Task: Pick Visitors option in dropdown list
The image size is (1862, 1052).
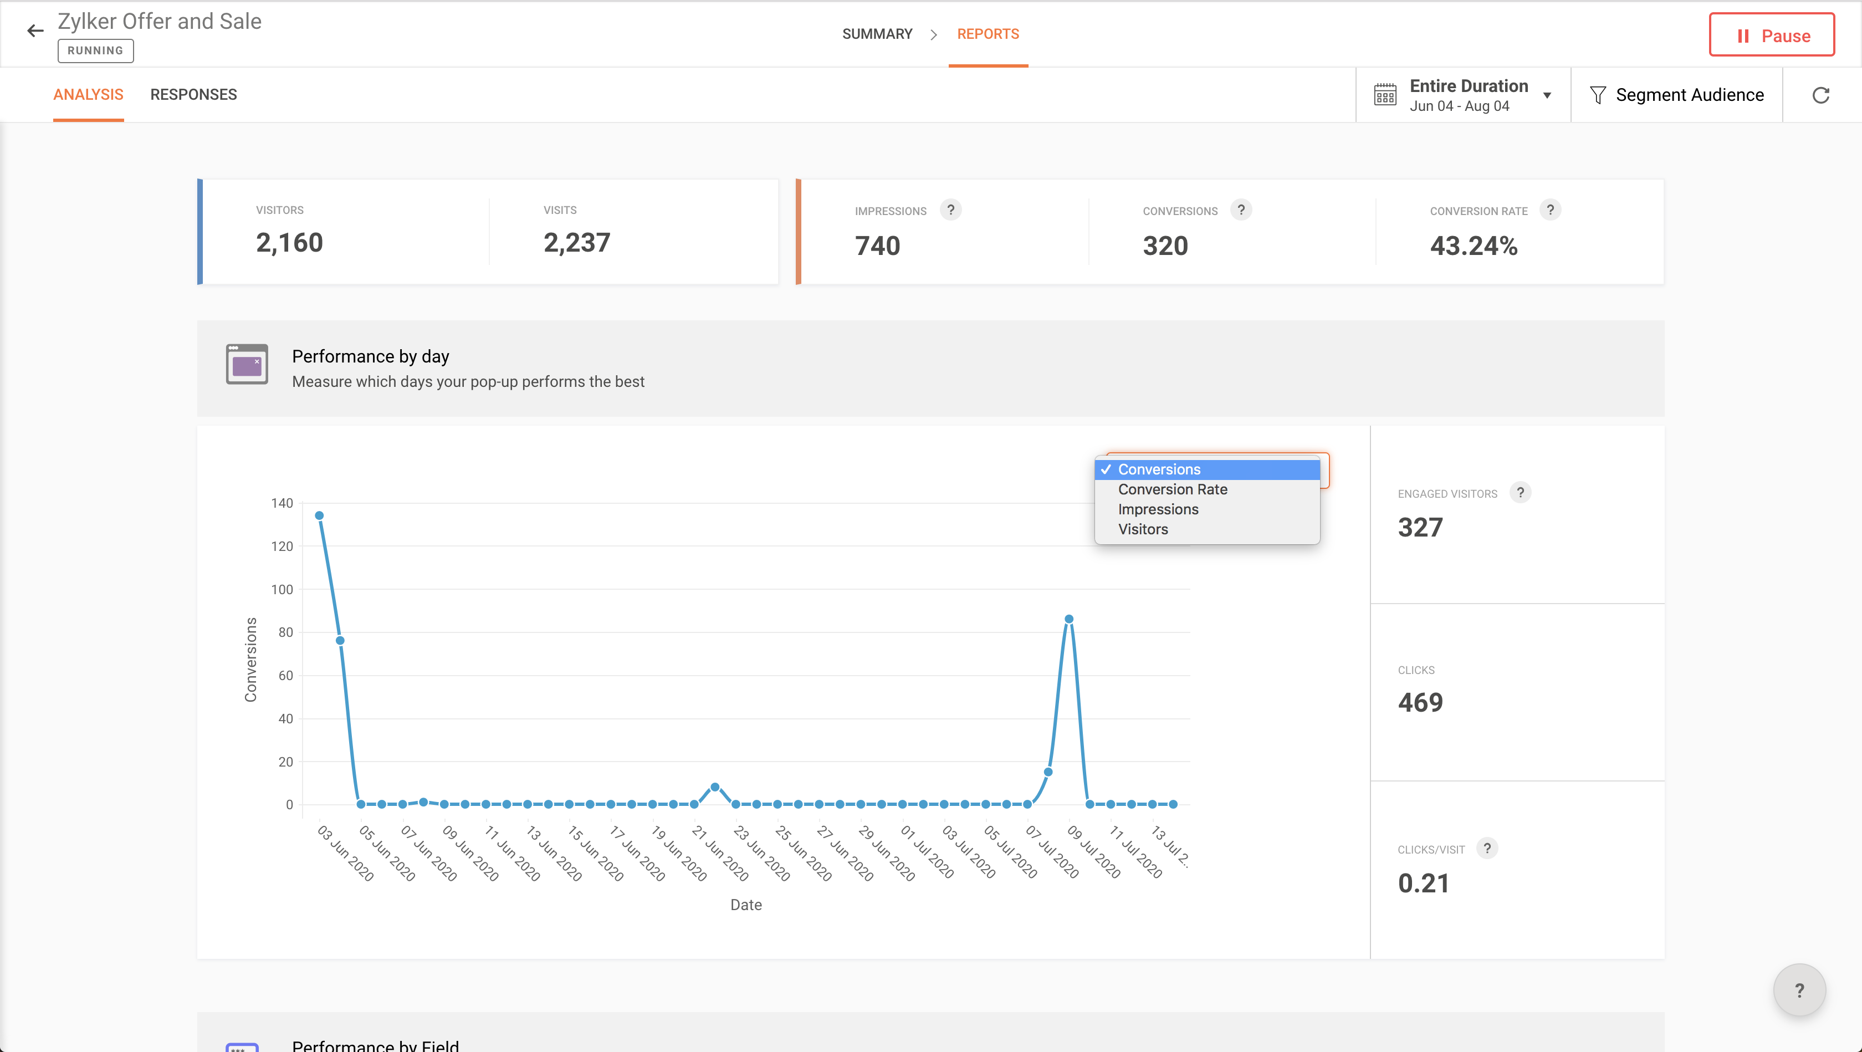Action: [1143, 529]
